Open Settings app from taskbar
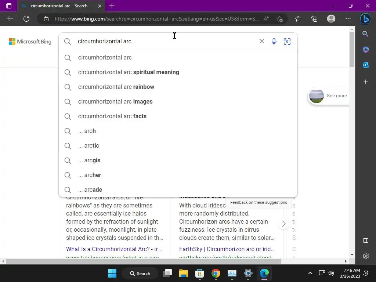Screen dimensions: 376x282 [248, 273]
